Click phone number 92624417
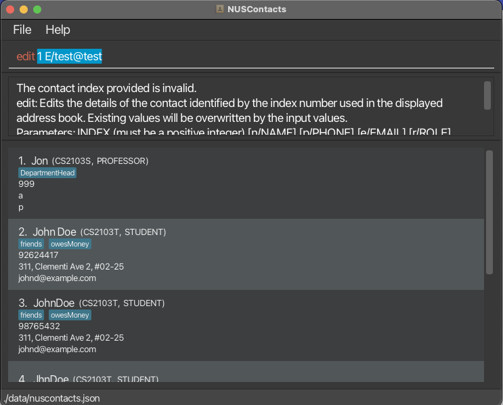The height and width of the screenshot is (405, 503). pyautogui.click(x=39, y=255)
